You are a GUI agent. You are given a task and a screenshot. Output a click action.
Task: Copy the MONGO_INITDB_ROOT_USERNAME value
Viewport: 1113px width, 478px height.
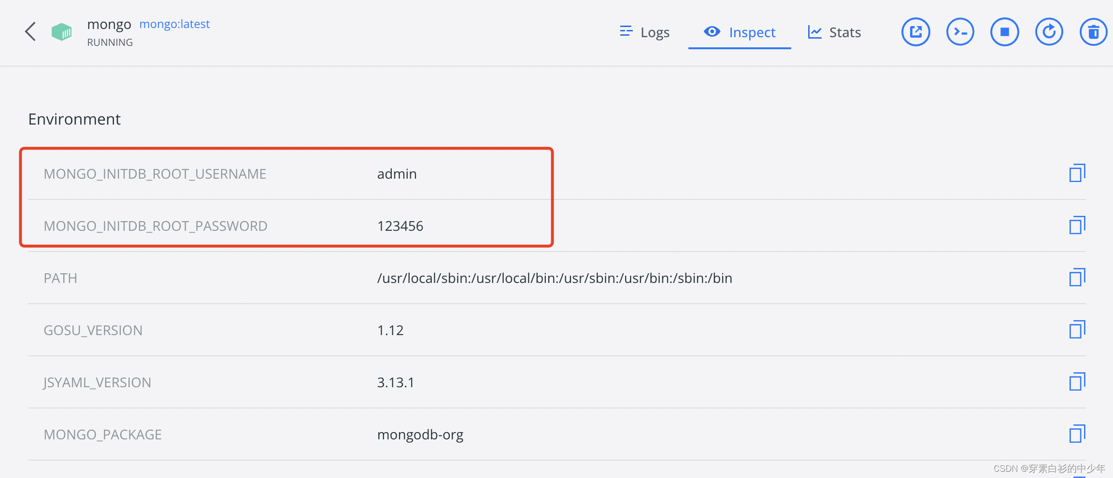(x=1077, y=173)
